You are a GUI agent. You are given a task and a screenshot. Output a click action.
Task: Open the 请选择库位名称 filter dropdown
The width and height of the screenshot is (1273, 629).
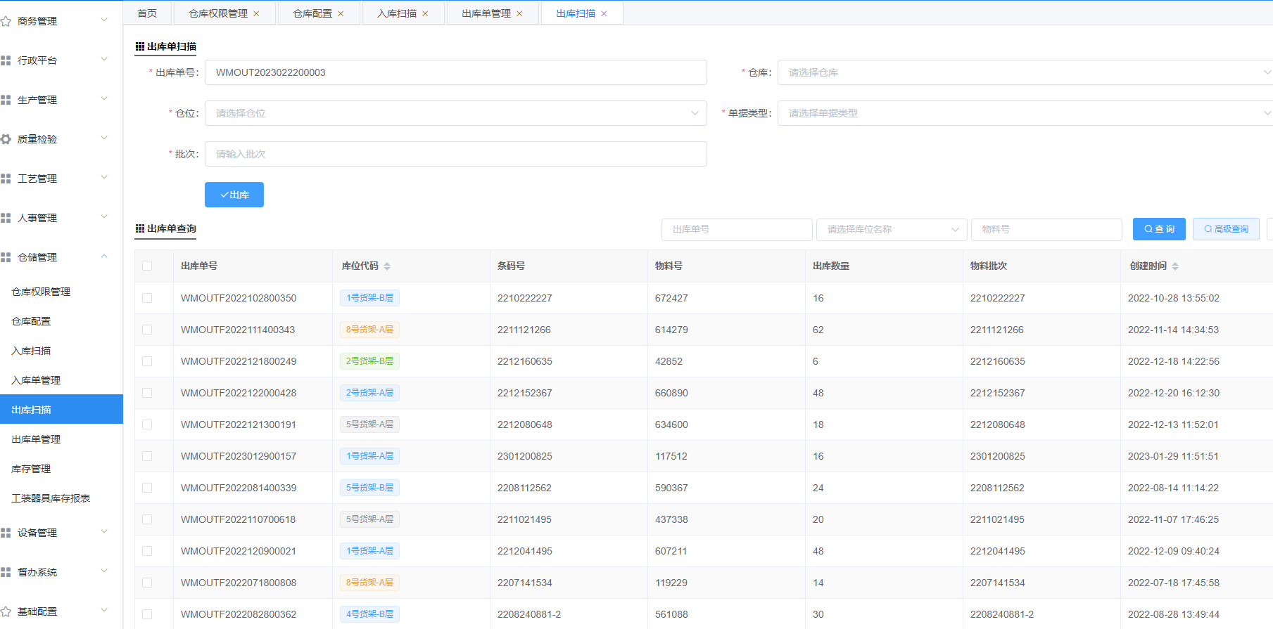892,229
